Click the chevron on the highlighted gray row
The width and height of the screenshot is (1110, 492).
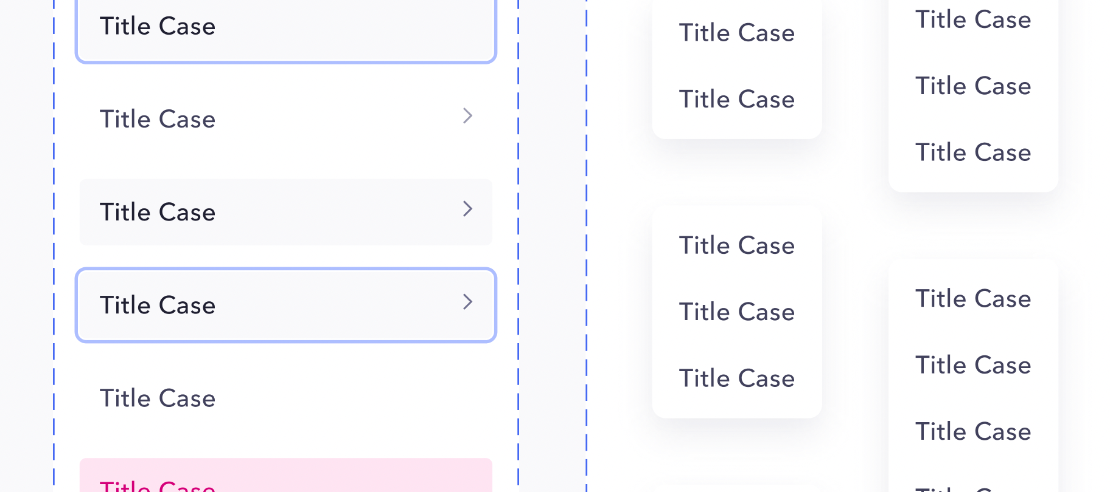[x=467, y=209]
